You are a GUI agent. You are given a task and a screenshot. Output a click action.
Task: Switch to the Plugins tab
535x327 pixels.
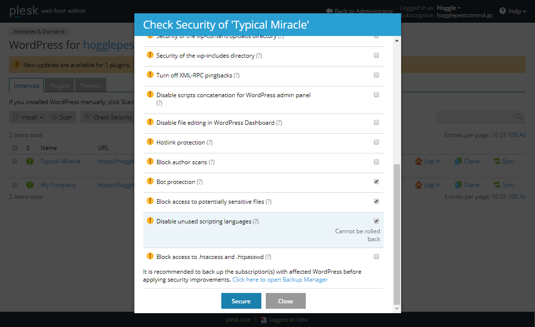60,85
